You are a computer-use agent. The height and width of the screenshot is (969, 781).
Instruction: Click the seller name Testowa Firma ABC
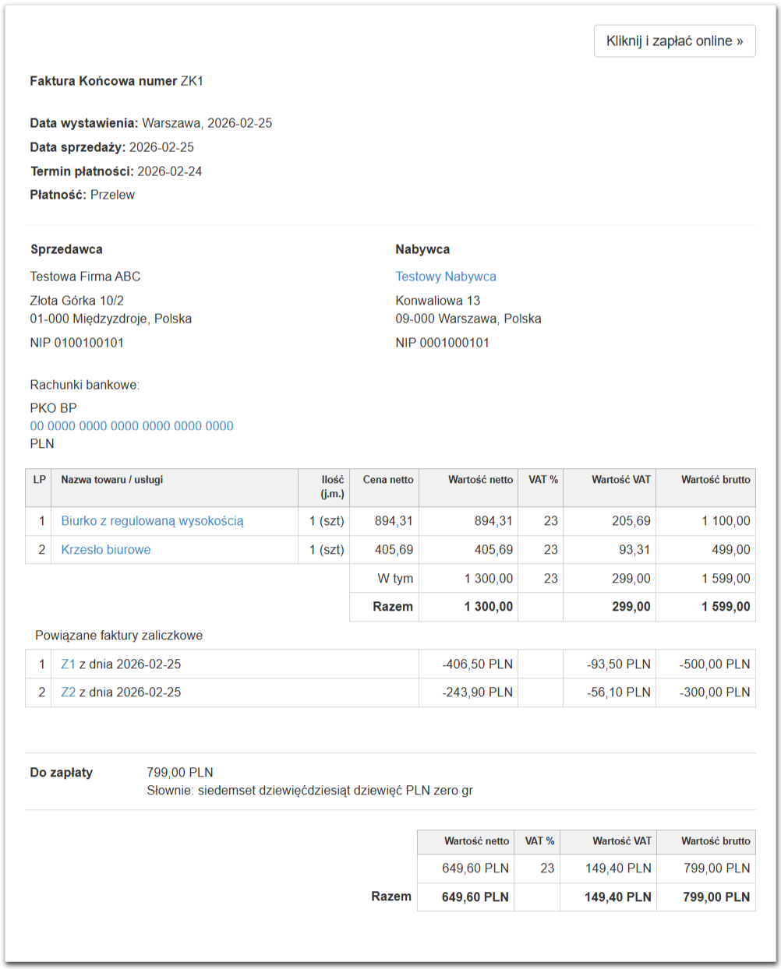pyautogui.click(x=85, y=277)
